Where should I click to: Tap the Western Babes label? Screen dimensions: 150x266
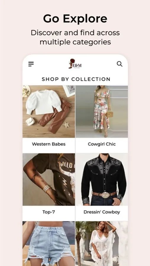click(49, 144)
